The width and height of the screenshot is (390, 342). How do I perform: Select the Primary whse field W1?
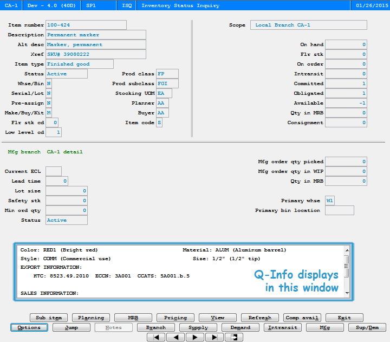point(330,201)
